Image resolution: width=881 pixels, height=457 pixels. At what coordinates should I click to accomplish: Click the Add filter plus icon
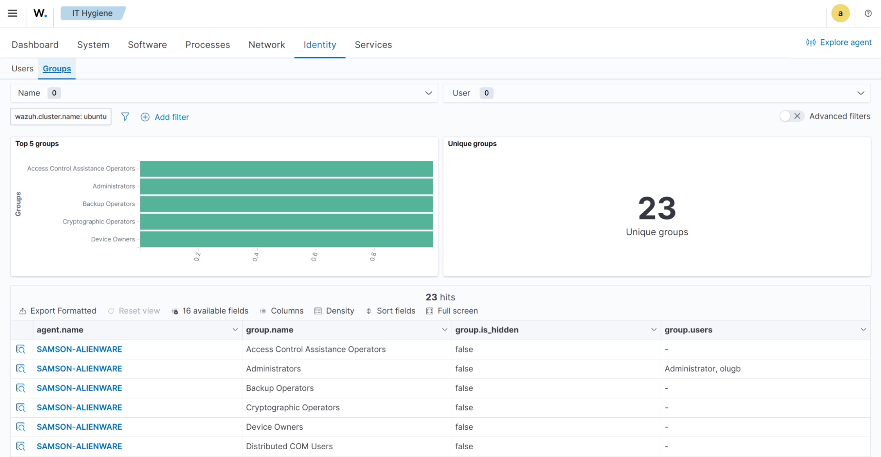click(145, 117)
